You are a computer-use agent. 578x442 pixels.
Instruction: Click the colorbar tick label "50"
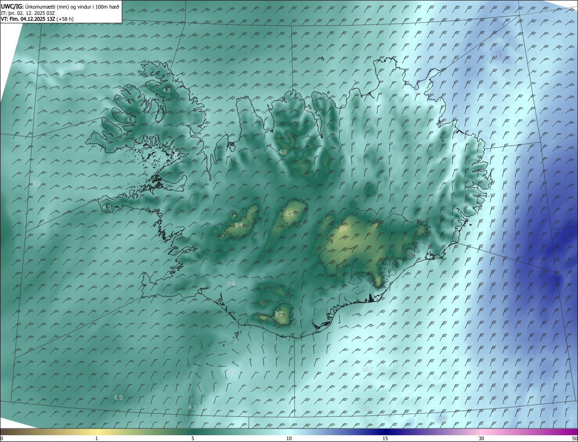[x=574, y=439]
